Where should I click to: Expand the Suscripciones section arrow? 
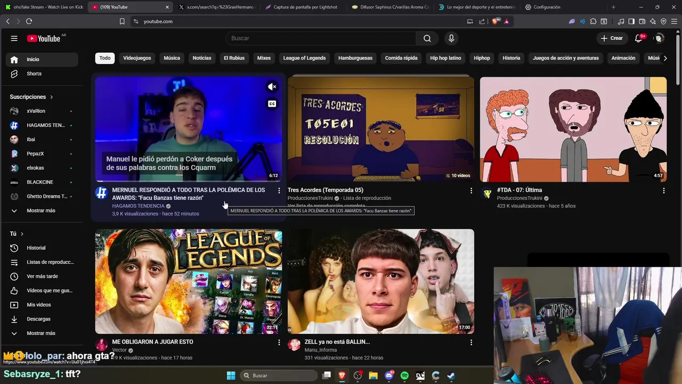pyautogui.click(x=52, y=97)
